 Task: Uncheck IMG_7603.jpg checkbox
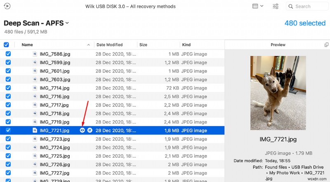(8, 79)
